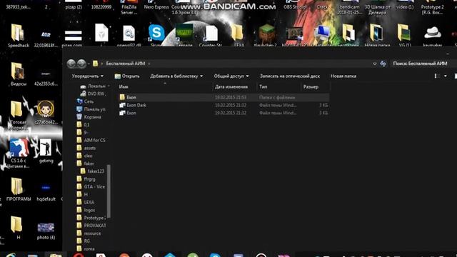Image resolution: width=457 pixels, height=257 pixels.
Task: Select the Exon Dark theme file
Action: 224,105
